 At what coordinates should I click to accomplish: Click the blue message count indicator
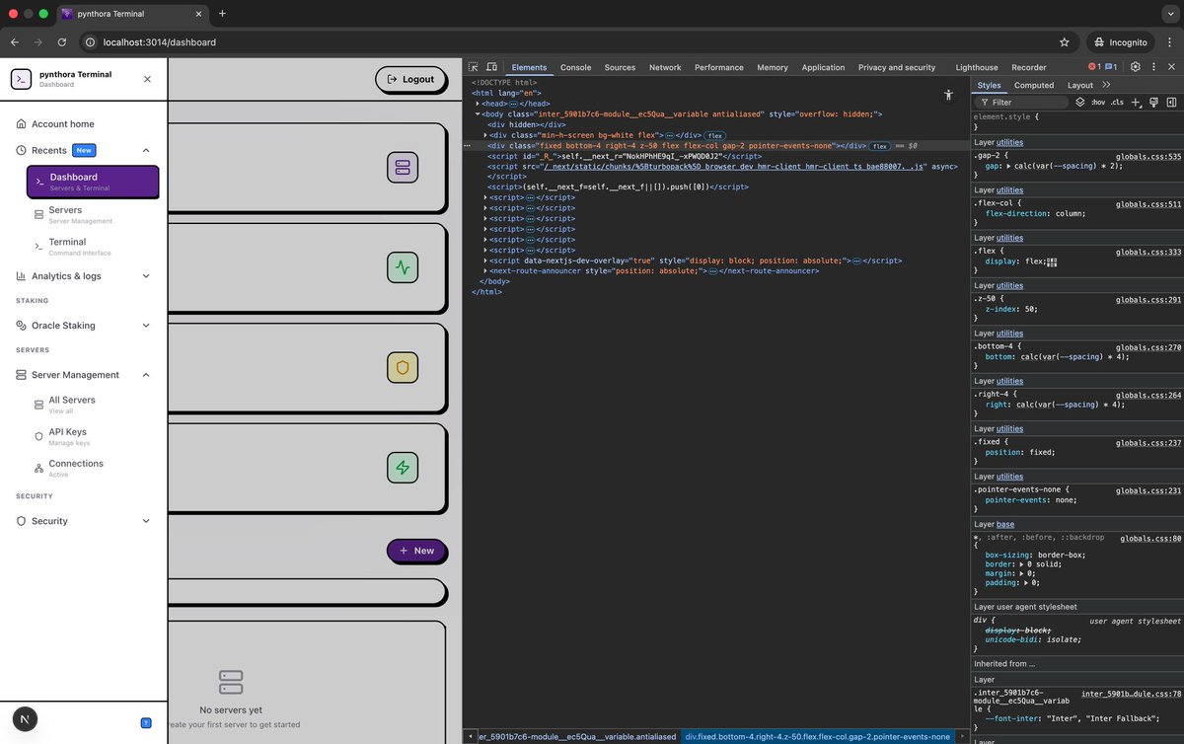pos(1110,67)
